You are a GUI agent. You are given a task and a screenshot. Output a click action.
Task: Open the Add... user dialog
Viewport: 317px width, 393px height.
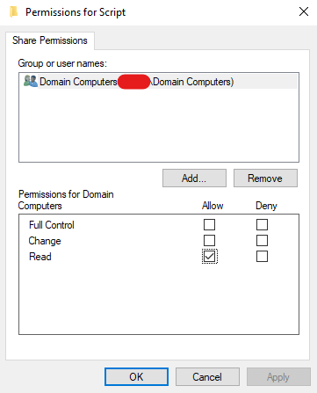(x=194, y=178)
